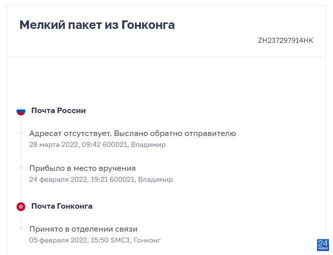Click the Russian flag icon
This screenshot has height=255, width=333.
point(21,111)
